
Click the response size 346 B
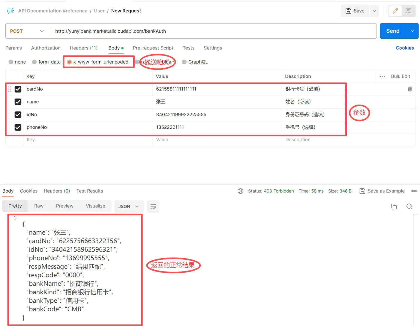click(x=346, y=191)
